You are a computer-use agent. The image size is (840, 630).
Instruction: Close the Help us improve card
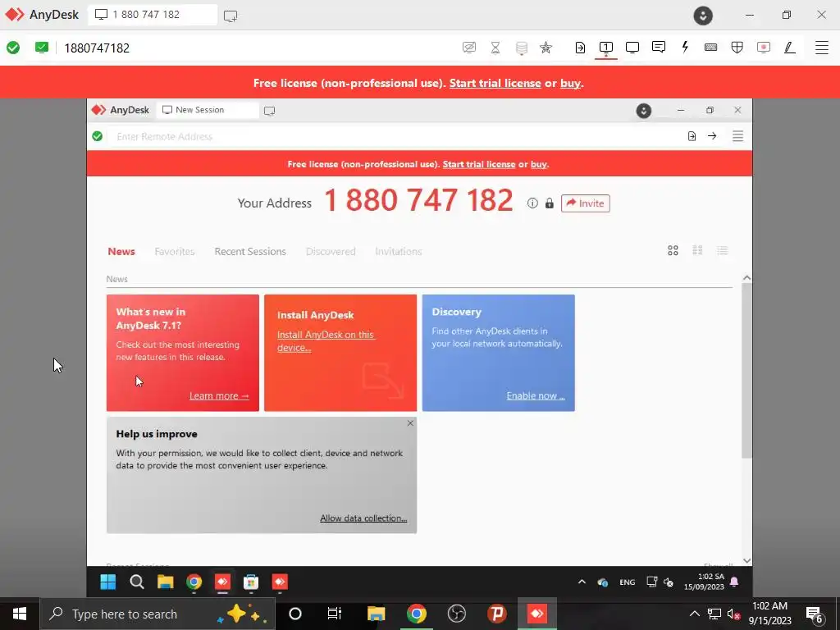tap(410, 423)
